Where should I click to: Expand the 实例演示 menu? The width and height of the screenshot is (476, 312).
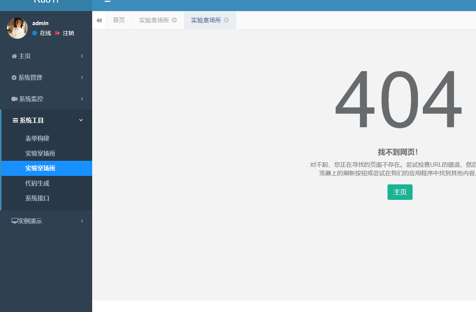click(x=81, y=221)
